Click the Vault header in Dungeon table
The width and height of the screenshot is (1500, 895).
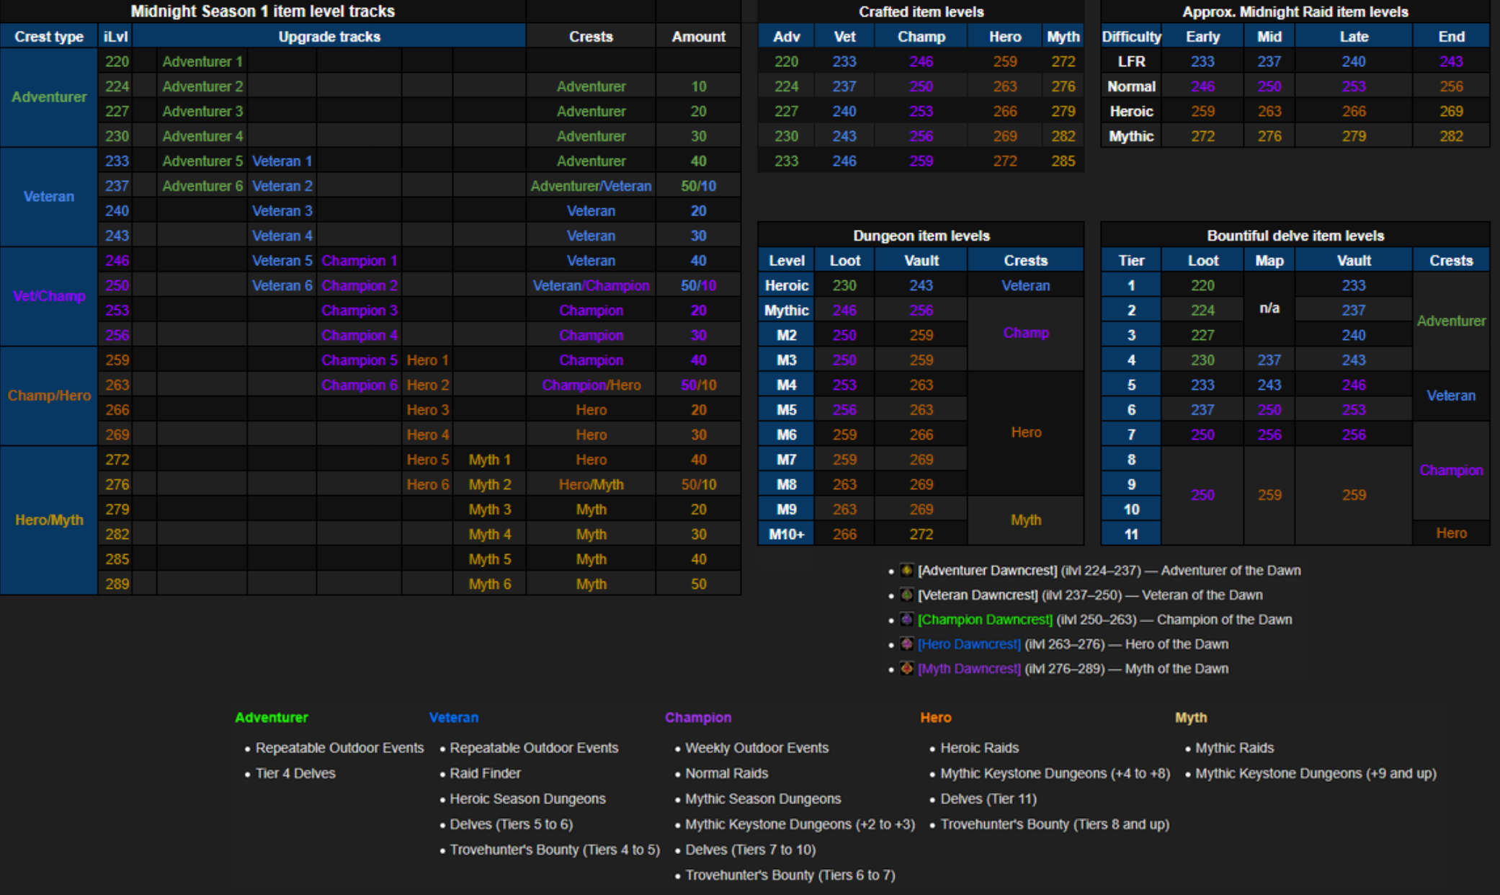point(921,261)
